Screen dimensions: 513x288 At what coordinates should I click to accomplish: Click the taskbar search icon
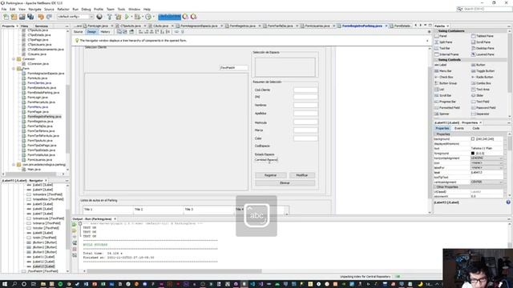(x=14, y=284)
